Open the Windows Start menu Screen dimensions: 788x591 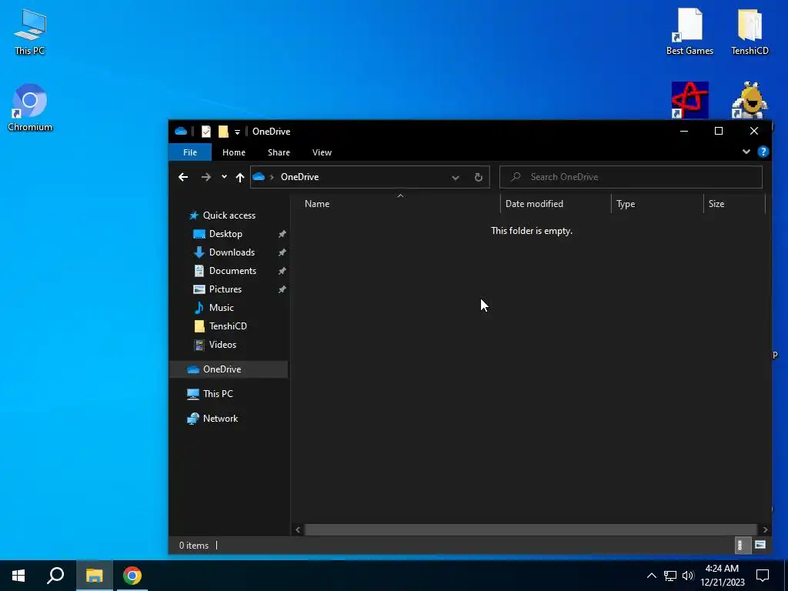pos(18,576)
